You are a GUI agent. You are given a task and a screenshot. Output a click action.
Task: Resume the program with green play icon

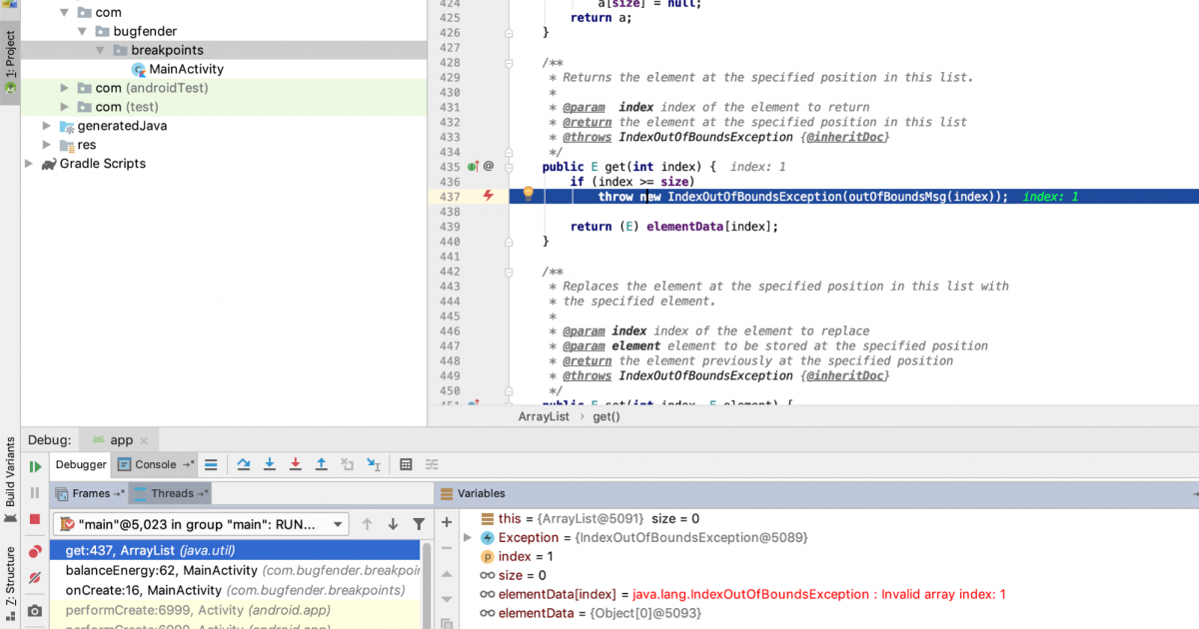[x=35, y=466]
